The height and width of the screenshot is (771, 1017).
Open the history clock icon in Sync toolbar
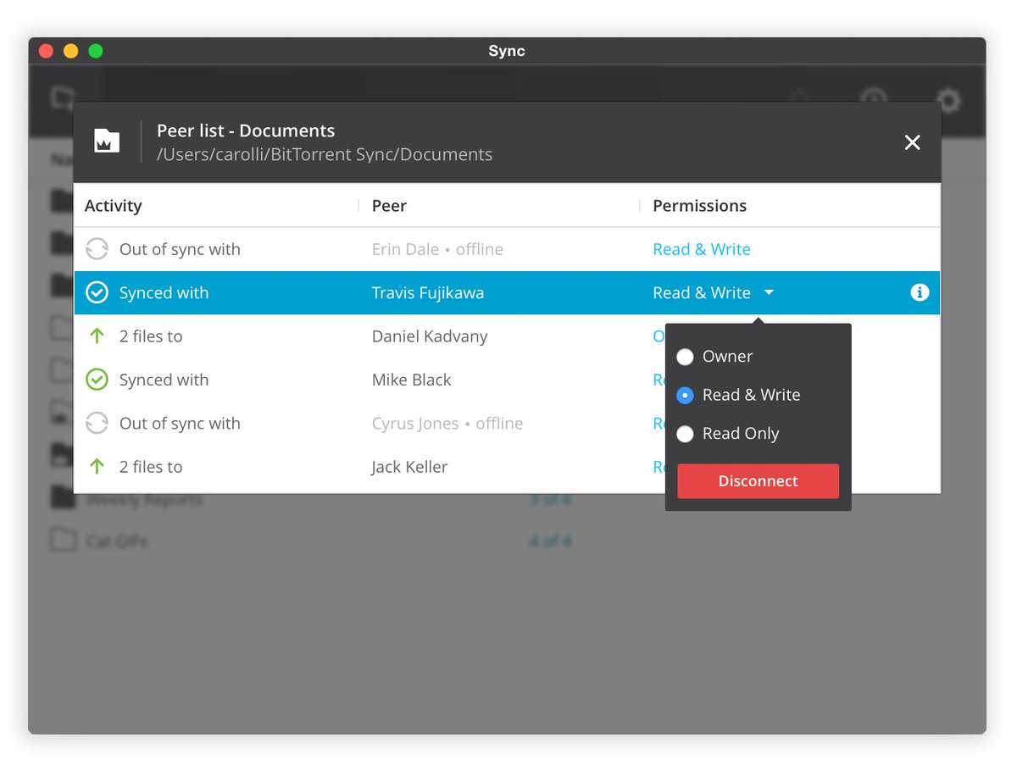click(x=874, y=99)
